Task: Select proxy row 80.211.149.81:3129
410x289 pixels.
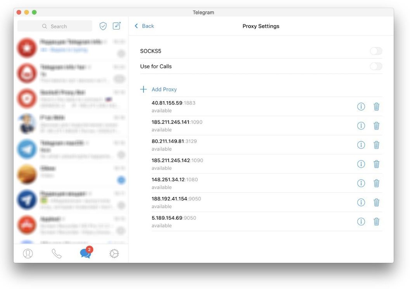Action: coord(267,145)
